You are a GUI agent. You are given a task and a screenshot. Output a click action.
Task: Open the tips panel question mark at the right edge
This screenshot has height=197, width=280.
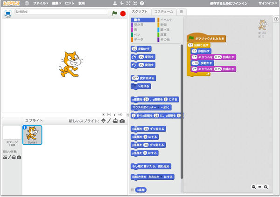[x=276, y=19]
